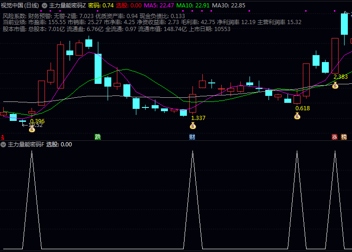Image resolution: width=352 pixels, height=252 pixels.
Task: Click the tall cyan candle at the top right
Action: point(345,24)
